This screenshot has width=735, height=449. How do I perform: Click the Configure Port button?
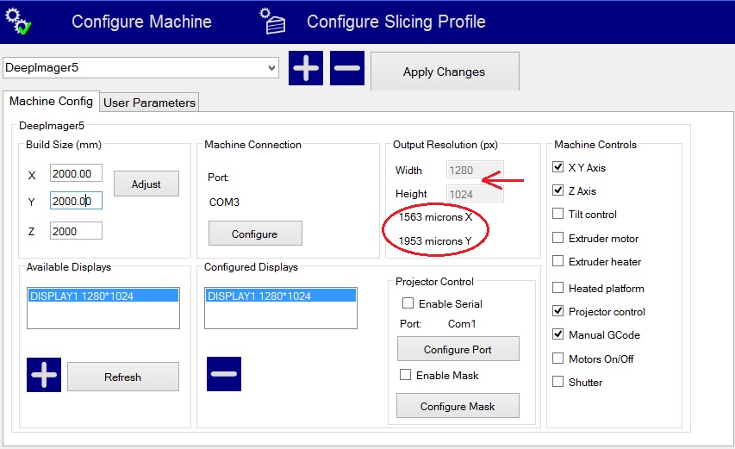pyautogui.click(x=458, y=349)
